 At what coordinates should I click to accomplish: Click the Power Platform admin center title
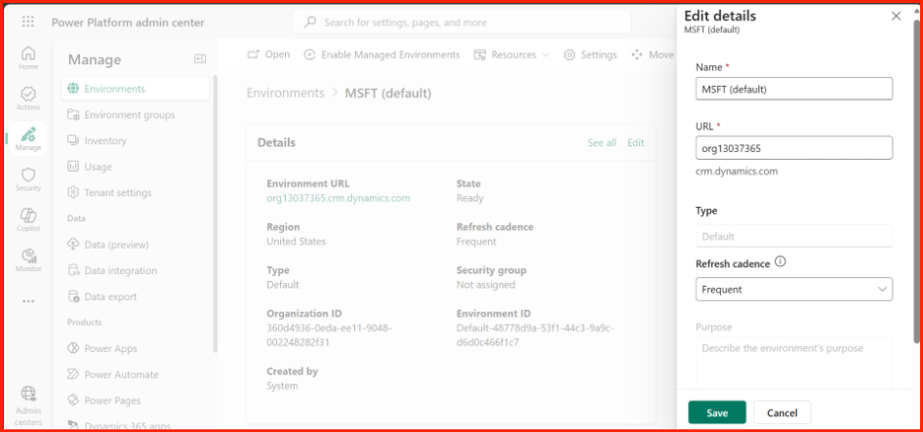(x=128, y=23)
